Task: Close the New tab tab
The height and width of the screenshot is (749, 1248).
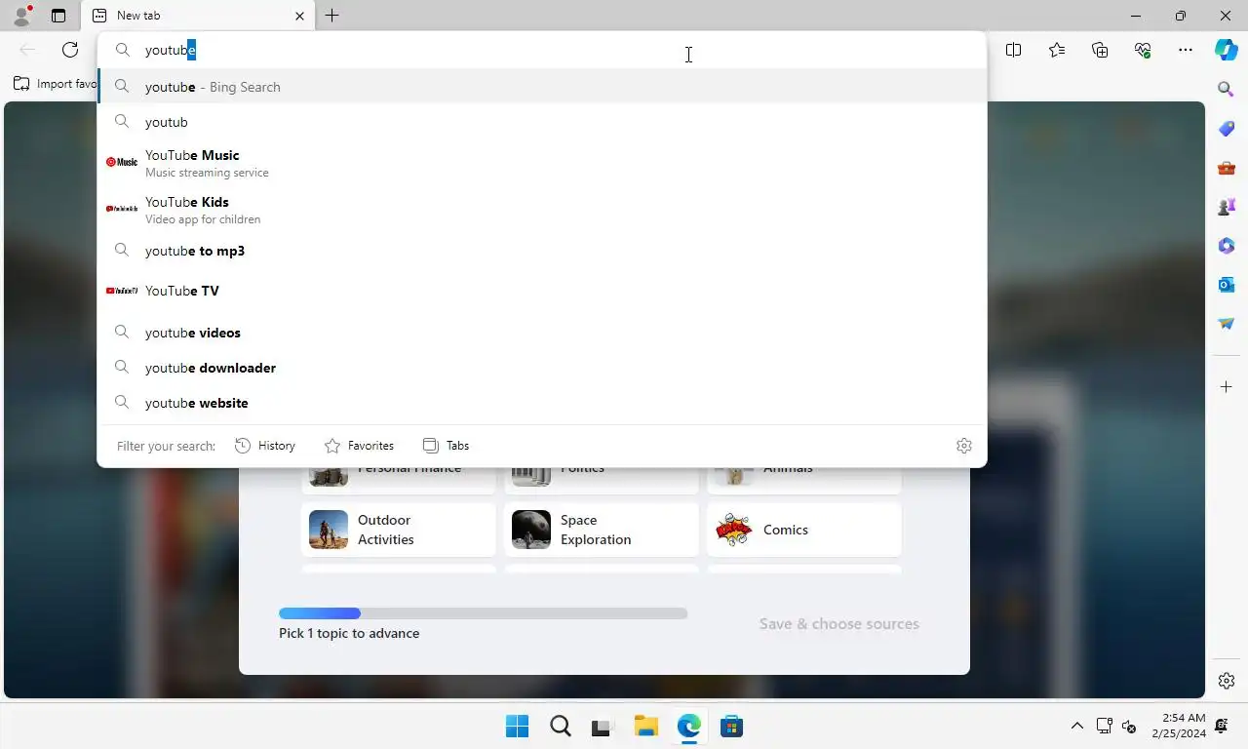Action: [x=299, y=16]
